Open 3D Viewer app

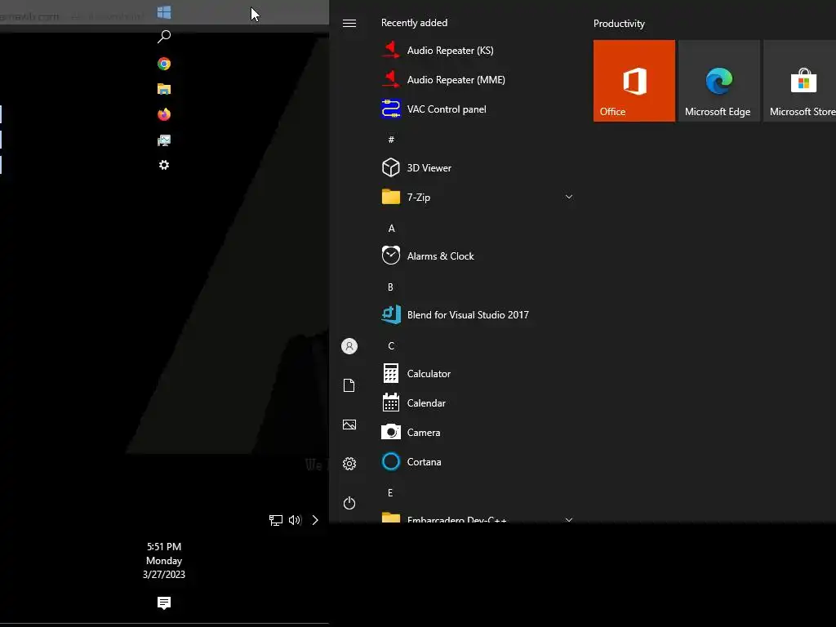477,167
